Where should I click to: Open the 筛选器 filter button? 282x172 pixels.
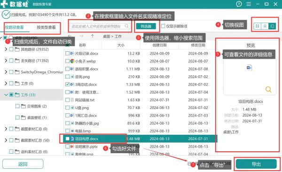click(146, 26)
